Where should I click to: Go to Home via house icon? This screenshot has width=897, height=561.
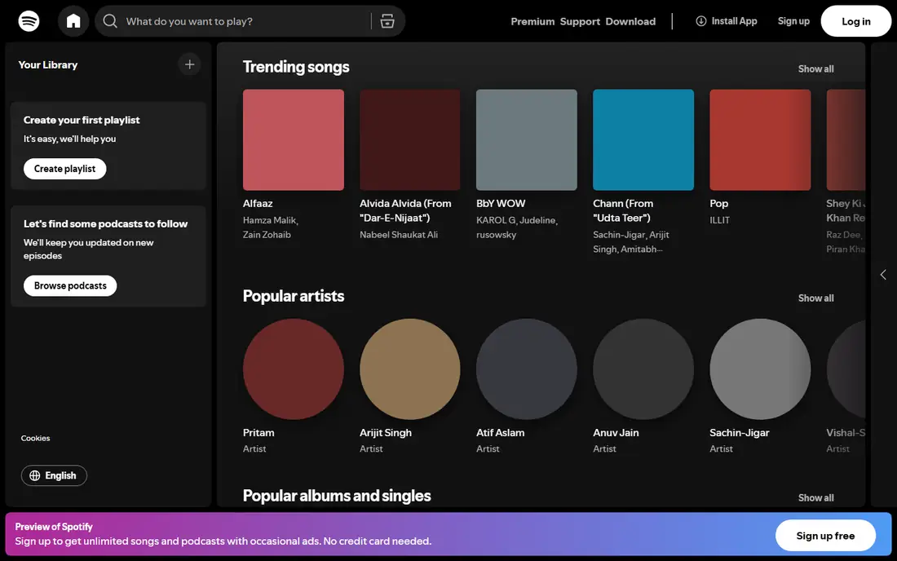pos(73,21)
